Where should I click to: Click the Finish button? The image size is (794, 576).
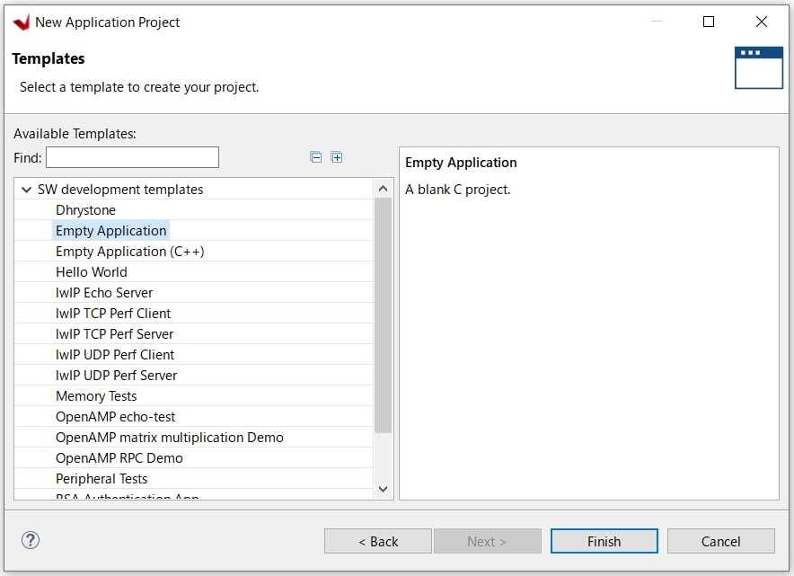(x=604, y=542)
